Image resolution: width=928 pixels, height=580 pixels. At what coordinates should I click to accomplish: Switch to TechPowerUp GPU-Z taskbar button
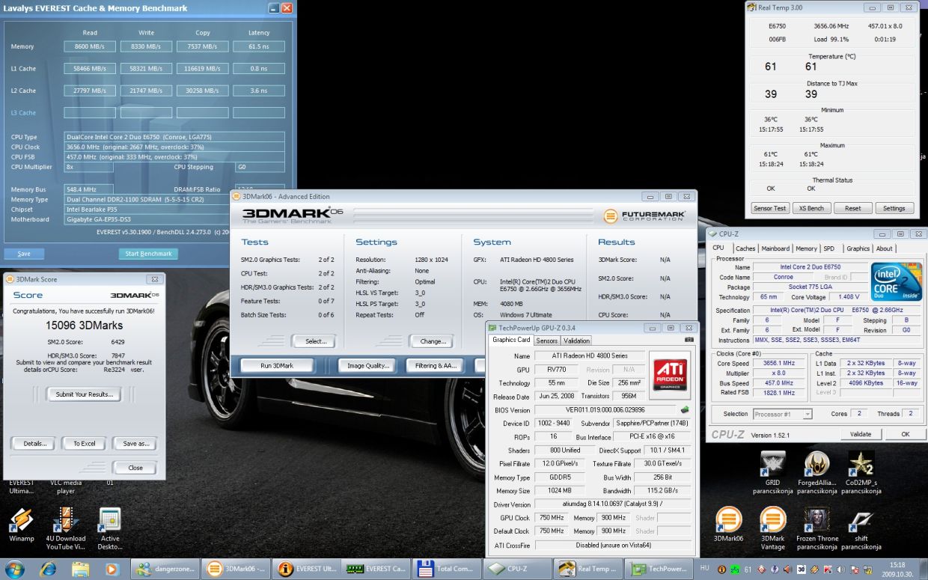657,569
